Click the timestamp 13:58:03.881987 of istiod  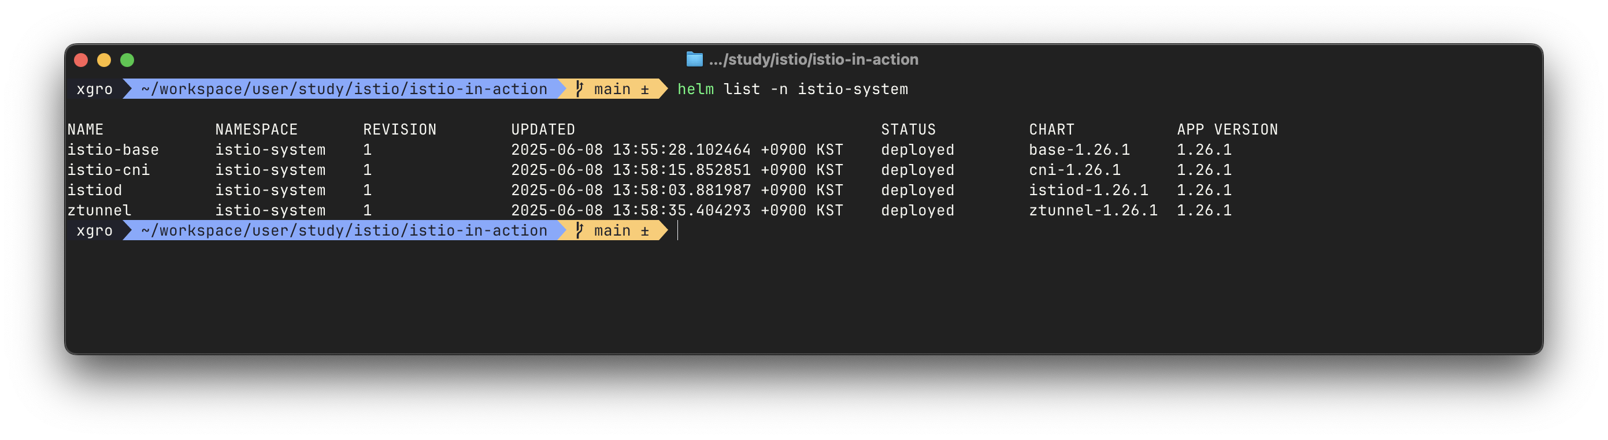(x=681, y=190)
